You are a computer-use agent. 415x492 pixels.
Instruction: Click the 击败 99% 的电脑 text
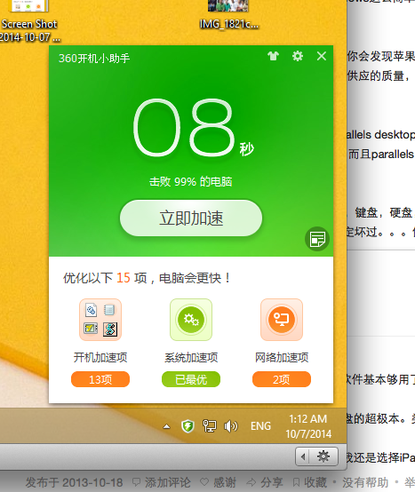[190, 182]
